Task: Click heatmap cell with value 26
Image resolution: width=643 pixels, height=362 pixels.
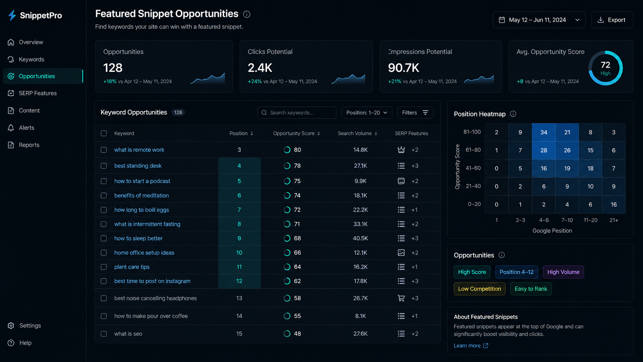Action: [567, 150]
